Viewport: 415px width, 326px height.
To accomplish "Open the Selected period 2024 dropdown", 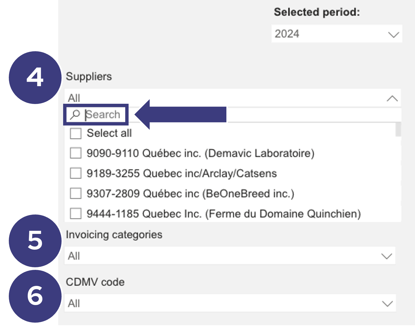I will click(x=337, y=34).
